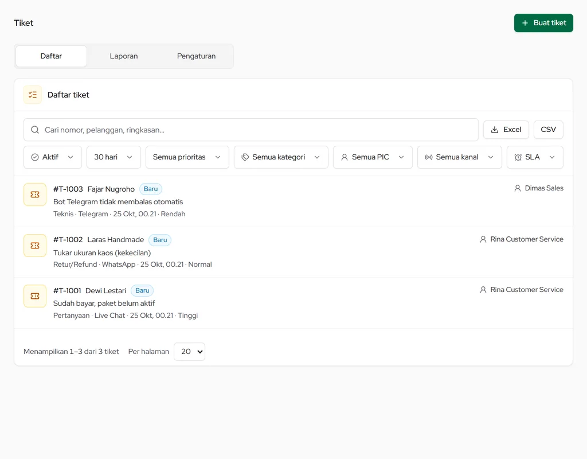587x459 pixels.
Task: Click the Baru badge on #T-1002
Action: pyautogui.click(x=160, y=240)
